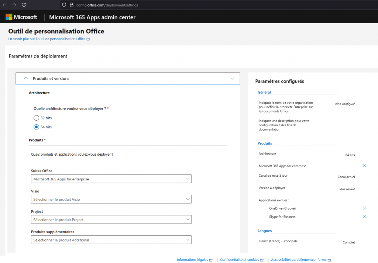378x263 pixels.
Task: Click the checkmark on Produits et versions header
Action: [x=233, y=78]
